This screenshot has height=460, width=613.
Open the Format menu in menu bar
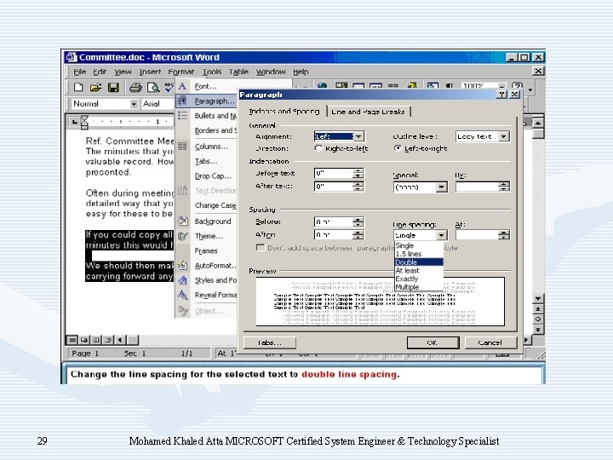[181, 72]
